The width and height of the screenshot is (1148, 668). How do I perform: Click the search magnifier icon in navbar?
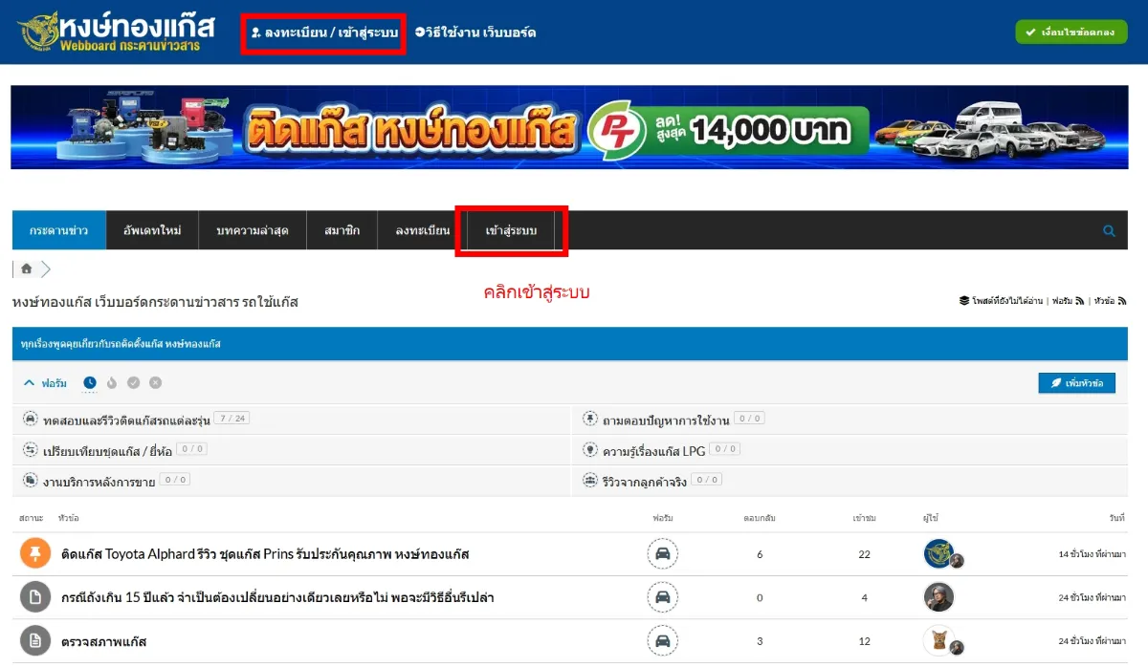coord(1109,230)
